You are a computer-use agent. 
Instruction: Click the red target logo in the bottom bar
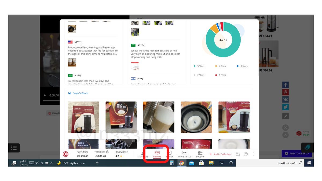pyautogui.click(x=65, y=154)
